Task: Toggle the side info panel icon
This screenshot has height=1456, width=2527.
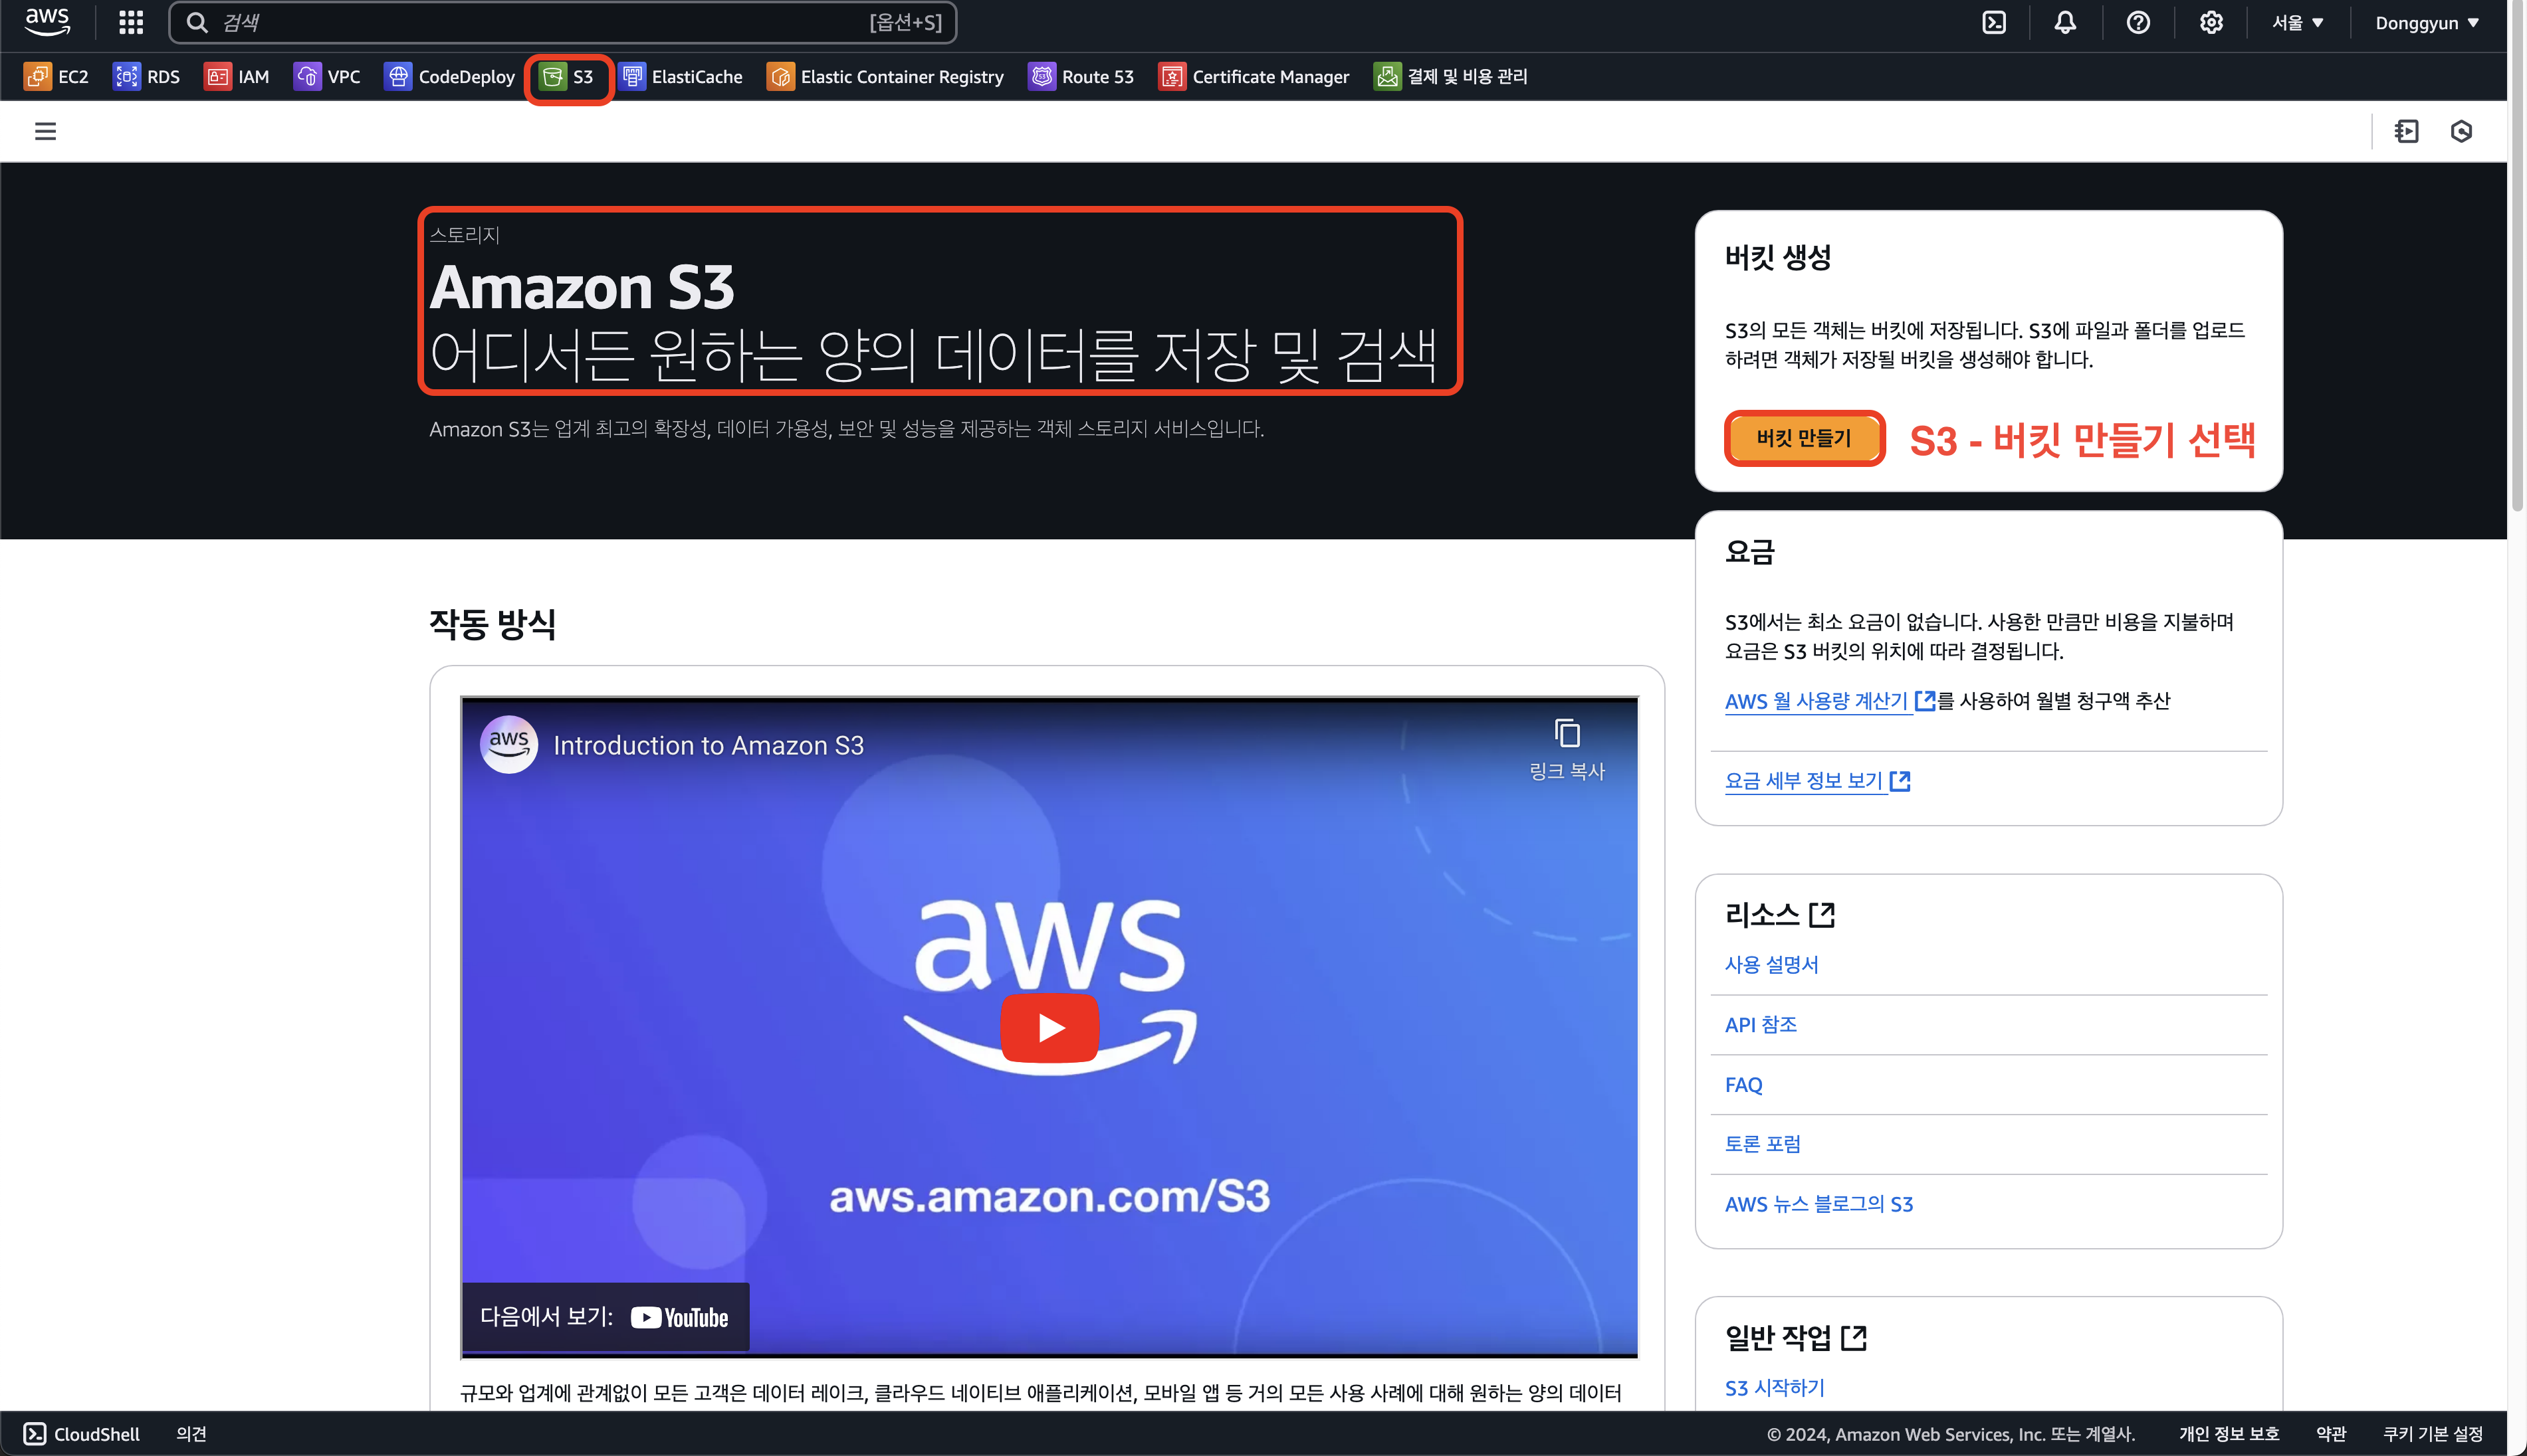Action: point(2406,131)
